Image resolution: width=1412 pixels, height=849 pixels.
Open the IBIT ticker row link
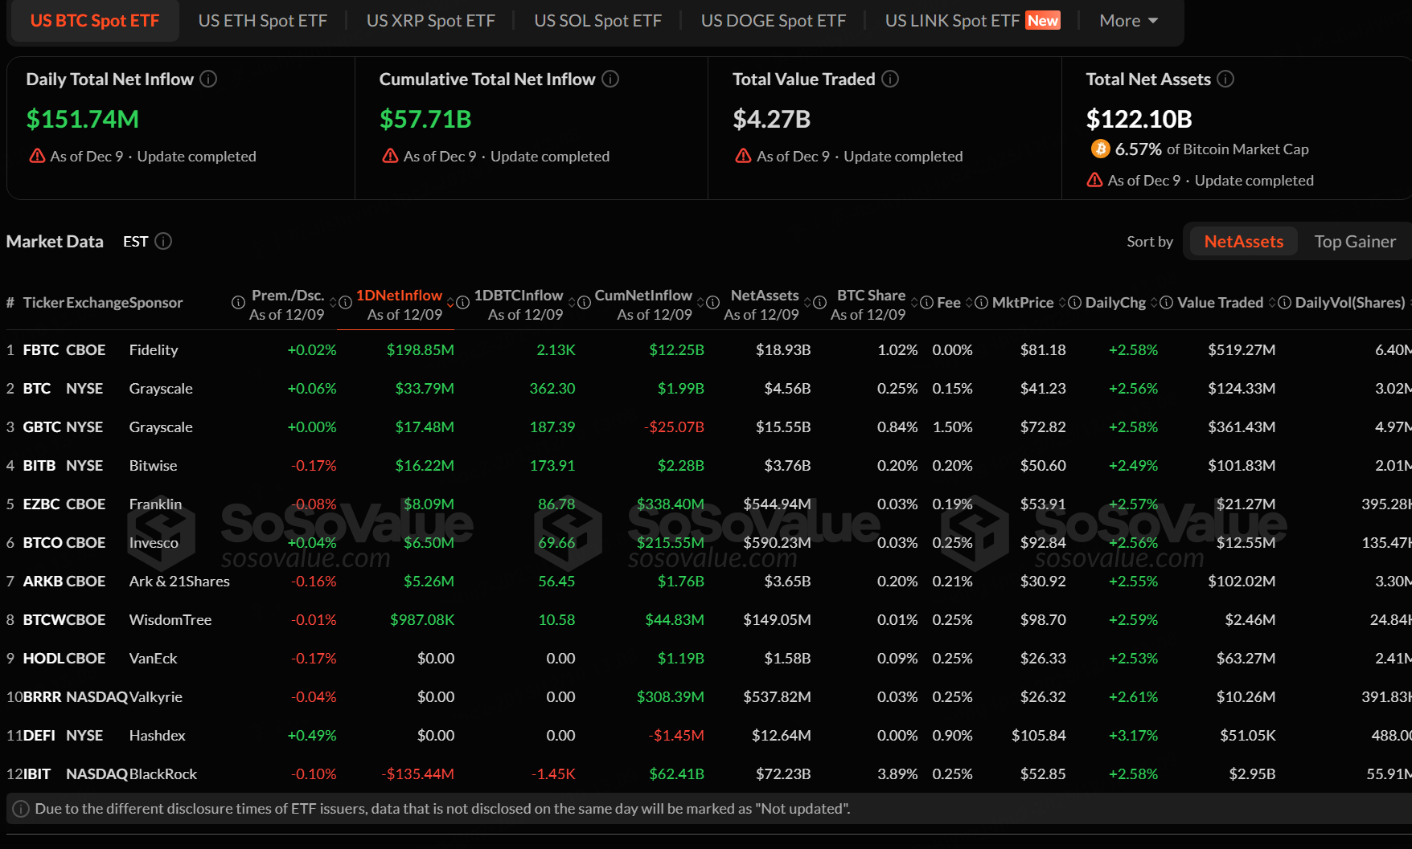pyautogui.click(x=37, y=774)
